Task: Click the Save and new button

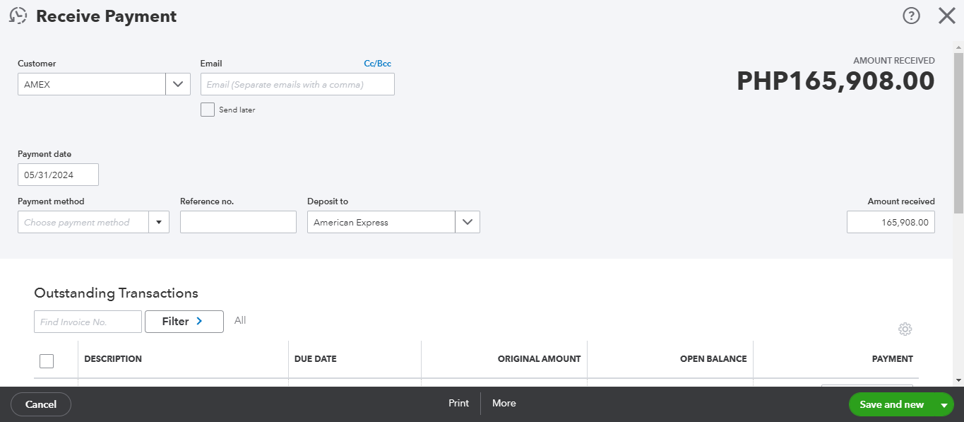Action: 891,404
